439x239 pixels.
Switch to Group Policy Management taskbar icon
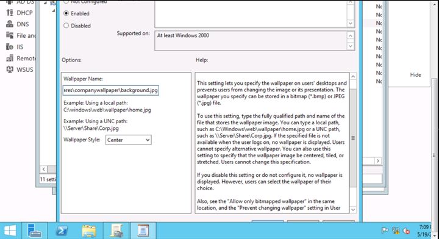(x=116, y=231)
